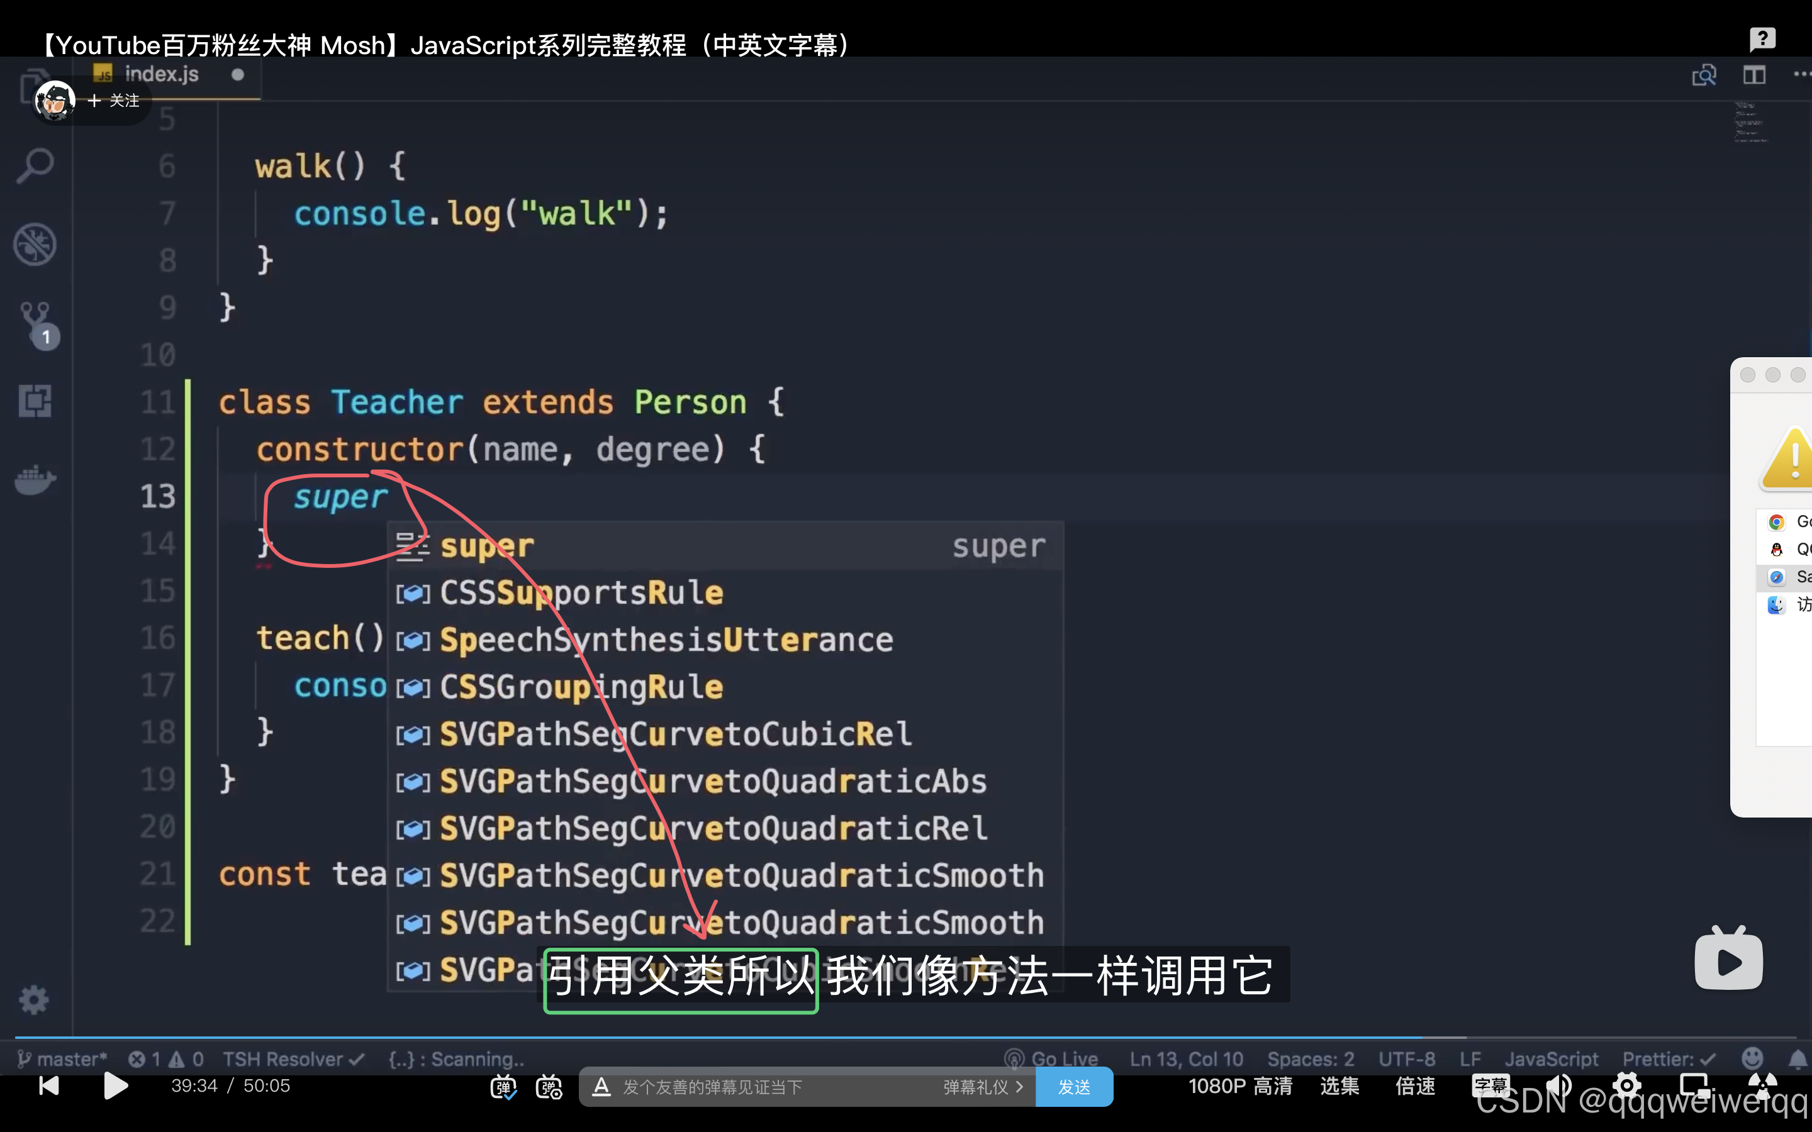Viewport: 1812px width, 1132px height.
Task: Click the Split Editor icon at top right
Action: [1753, 74]
